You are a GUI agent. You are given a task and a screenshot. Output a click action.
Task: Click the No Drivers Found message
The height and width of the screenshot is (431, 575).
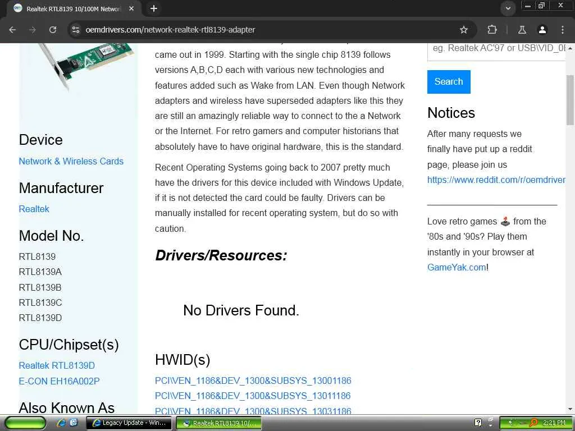pos(241,310)
